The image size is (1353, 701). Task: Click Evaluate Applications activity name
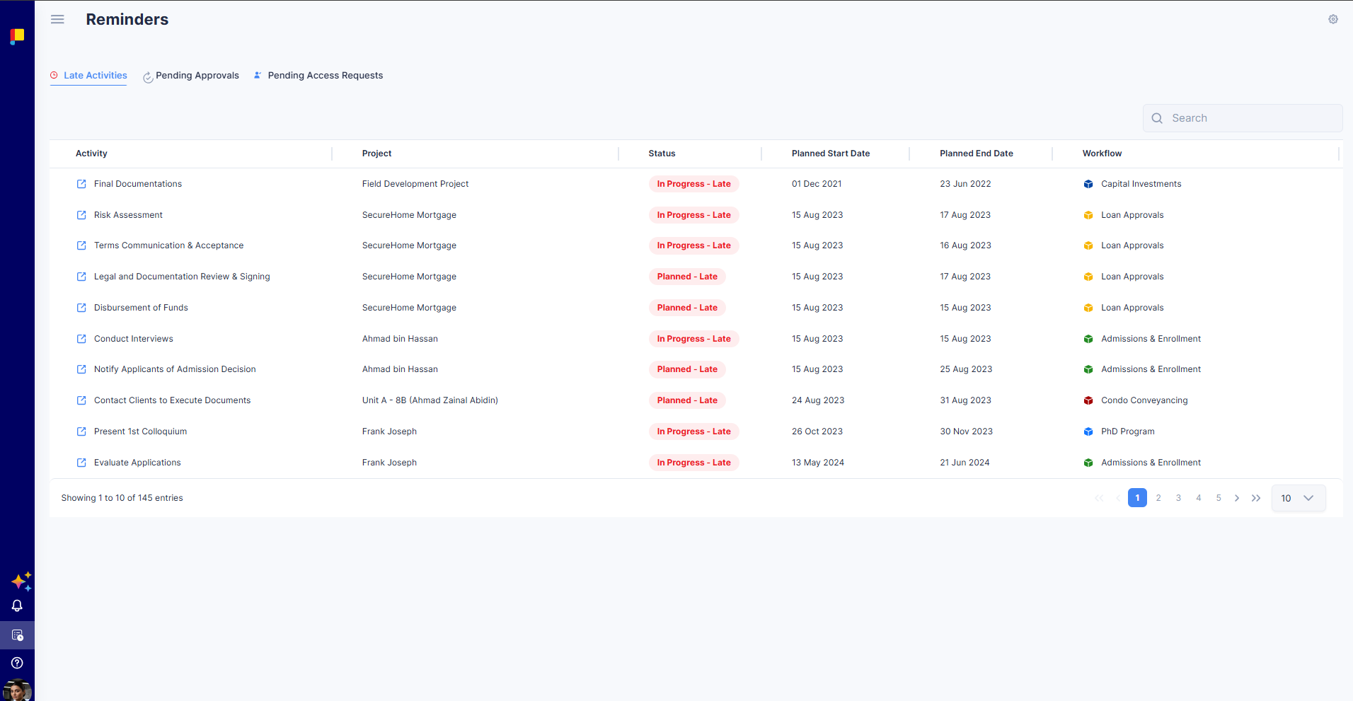pos(137,463)
